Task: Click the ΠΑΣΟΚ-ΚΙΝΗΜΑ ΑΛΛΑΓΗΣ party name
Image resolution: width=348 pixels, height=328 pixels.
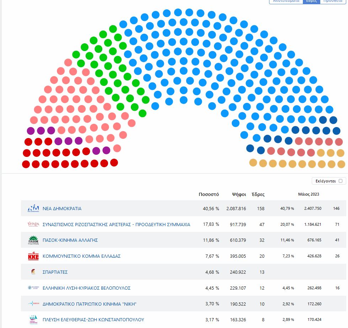Action: tap(70, 240)
